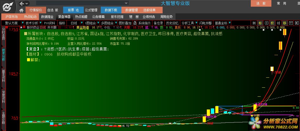Open the 自选股 tab
The width and height of the screenshot is (300, 131).
tap(53, 10)
